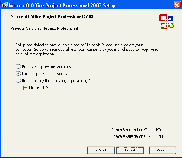Image resolution: width=182 pixels, height=158 pixels.
Task: Select the Remove all previous versions radio button
Action: pos(18,66)
